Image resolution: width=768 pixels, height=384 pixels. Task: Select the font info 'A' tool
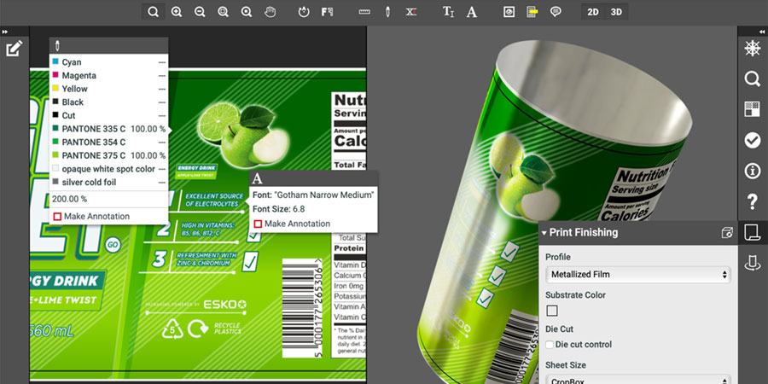[x=472, y=12]
